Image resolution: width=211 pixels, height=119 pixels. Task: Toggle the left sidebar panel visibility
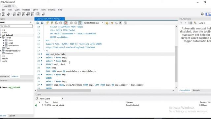[x=207, y=14]
